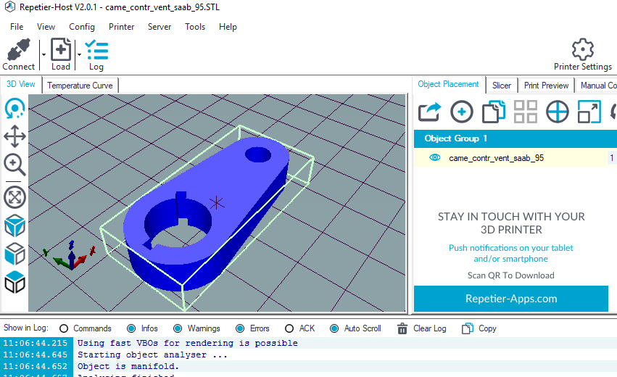Viewport: 617px width, 377px height.
Task: Switch to the Slicer tab
Action: click(x=502, y=86)
